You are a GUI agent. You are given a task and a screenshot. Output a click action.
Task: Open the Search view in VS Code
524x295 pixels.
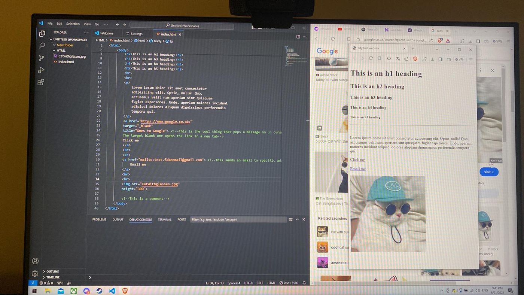pyautogui.click(x=42, y=46)
